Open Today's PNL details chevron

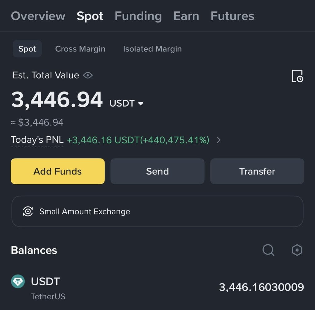(x=219, y=140)
